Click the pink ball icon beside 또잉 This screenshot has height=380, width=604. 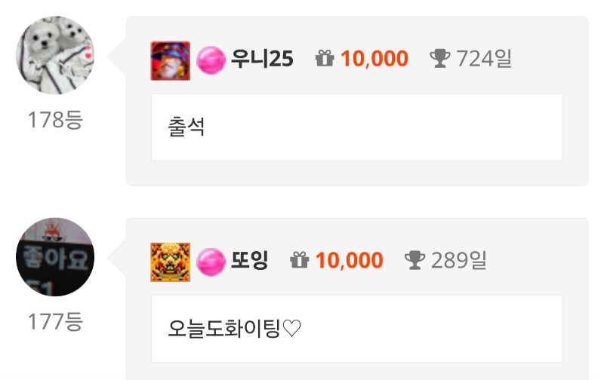point(211,262)
